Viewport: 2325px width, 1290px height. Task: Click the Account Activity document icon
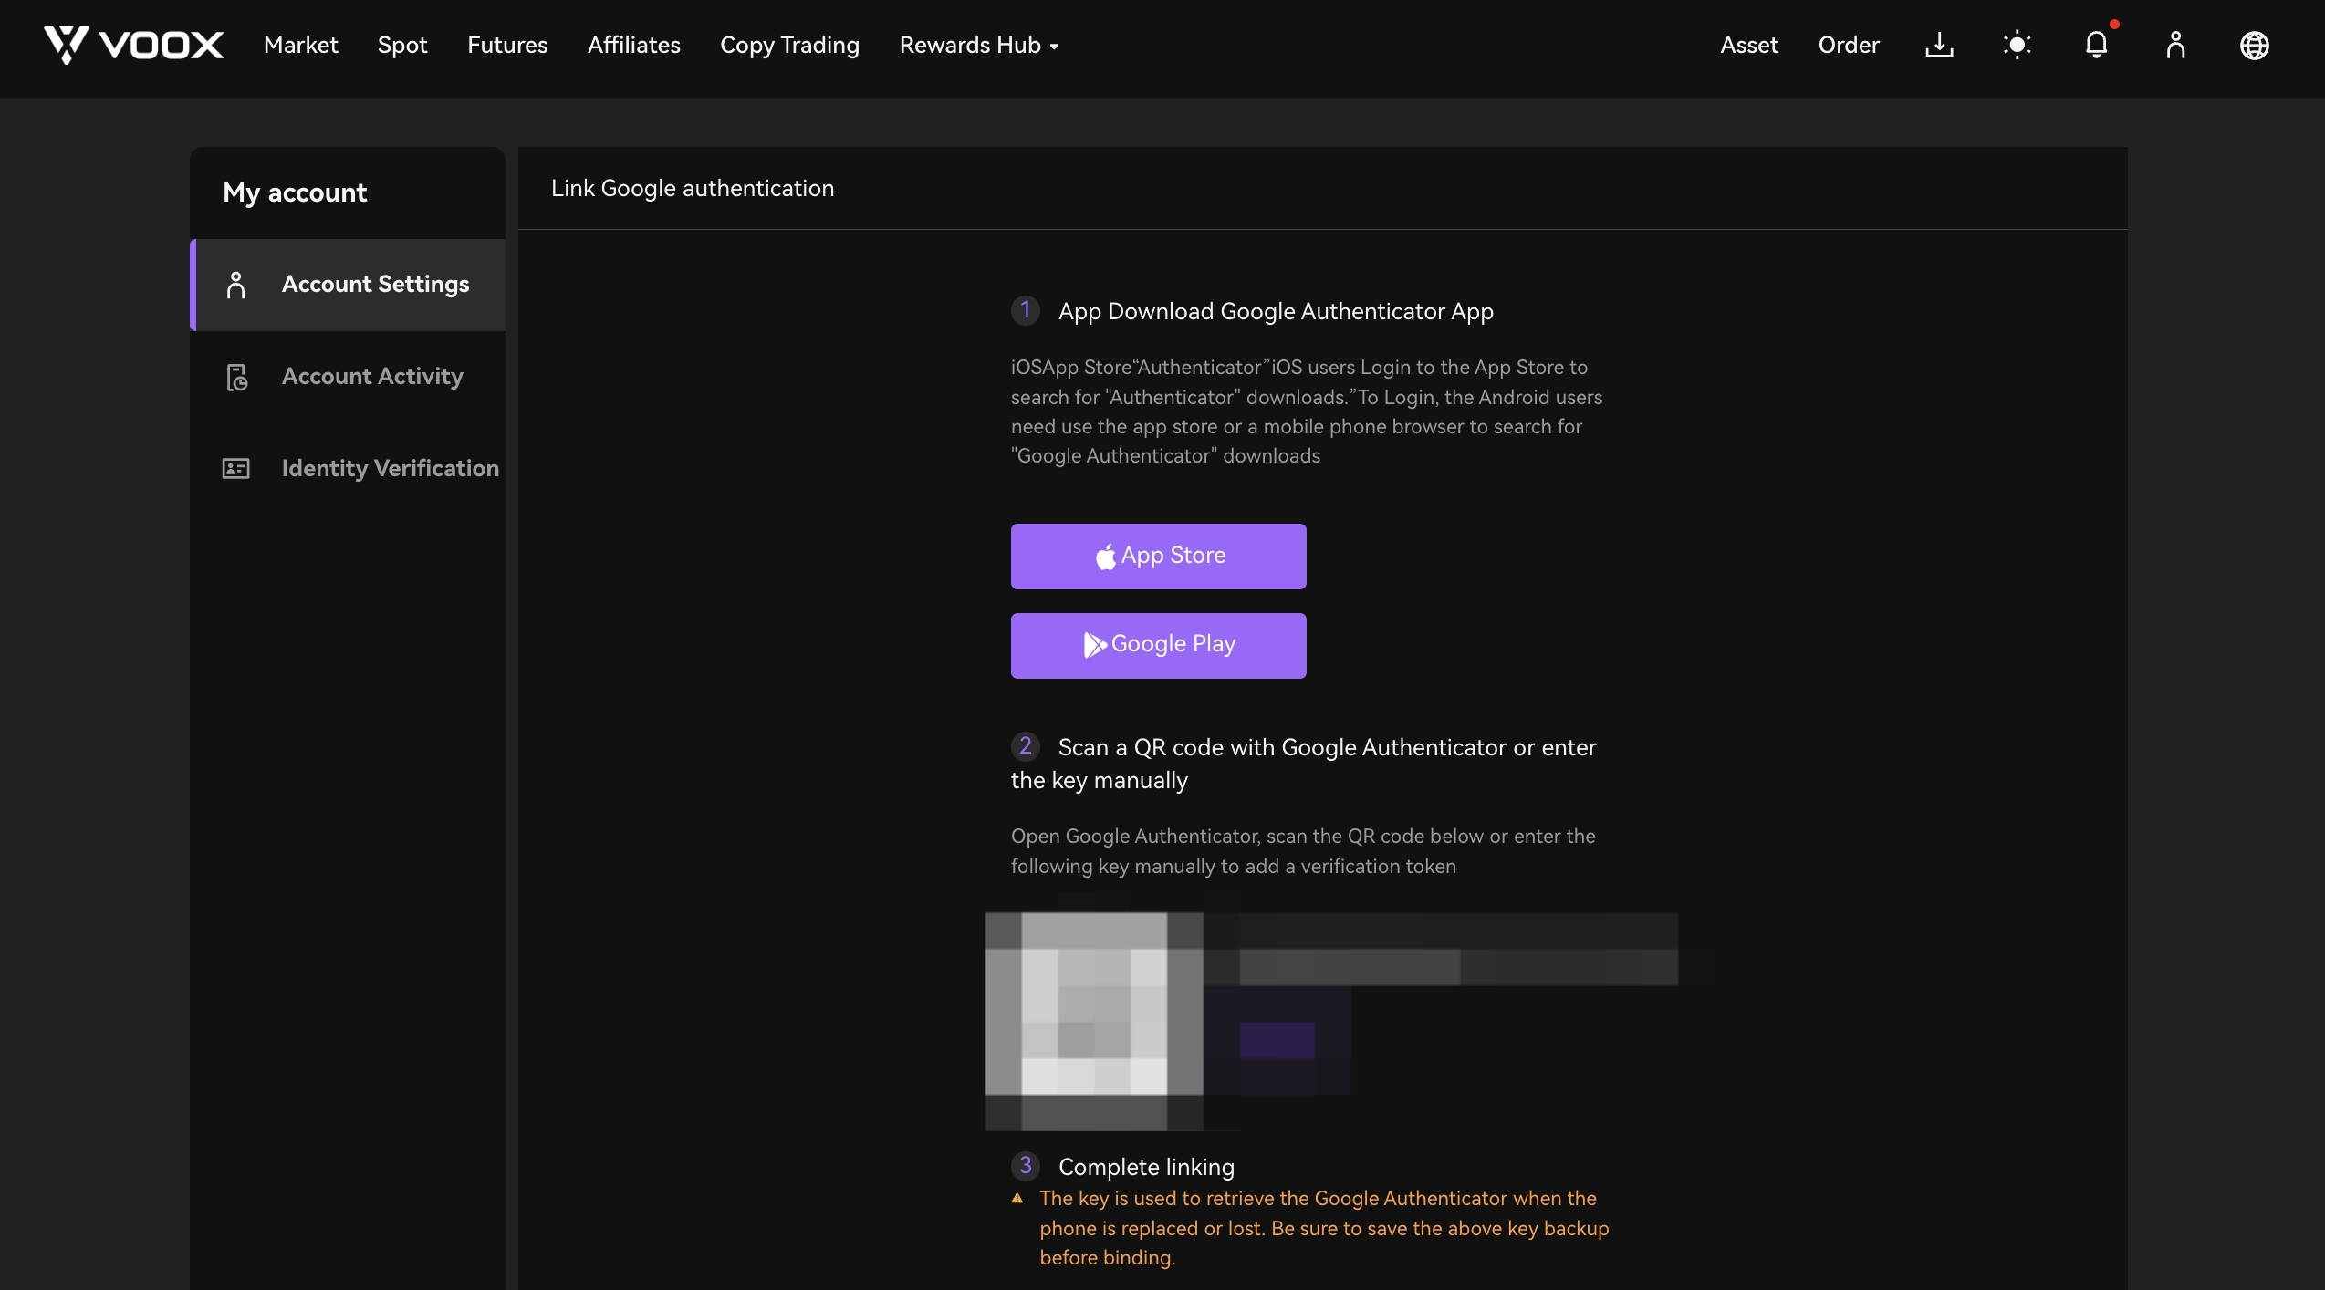[x=236, y=377]
